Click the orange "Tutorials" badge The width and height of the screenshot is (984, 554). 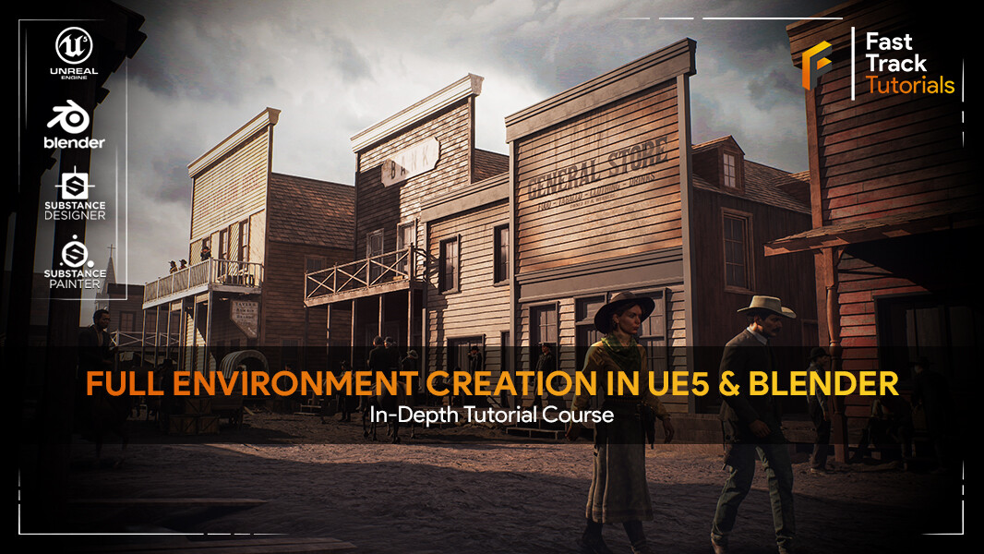tap(912, 86)
